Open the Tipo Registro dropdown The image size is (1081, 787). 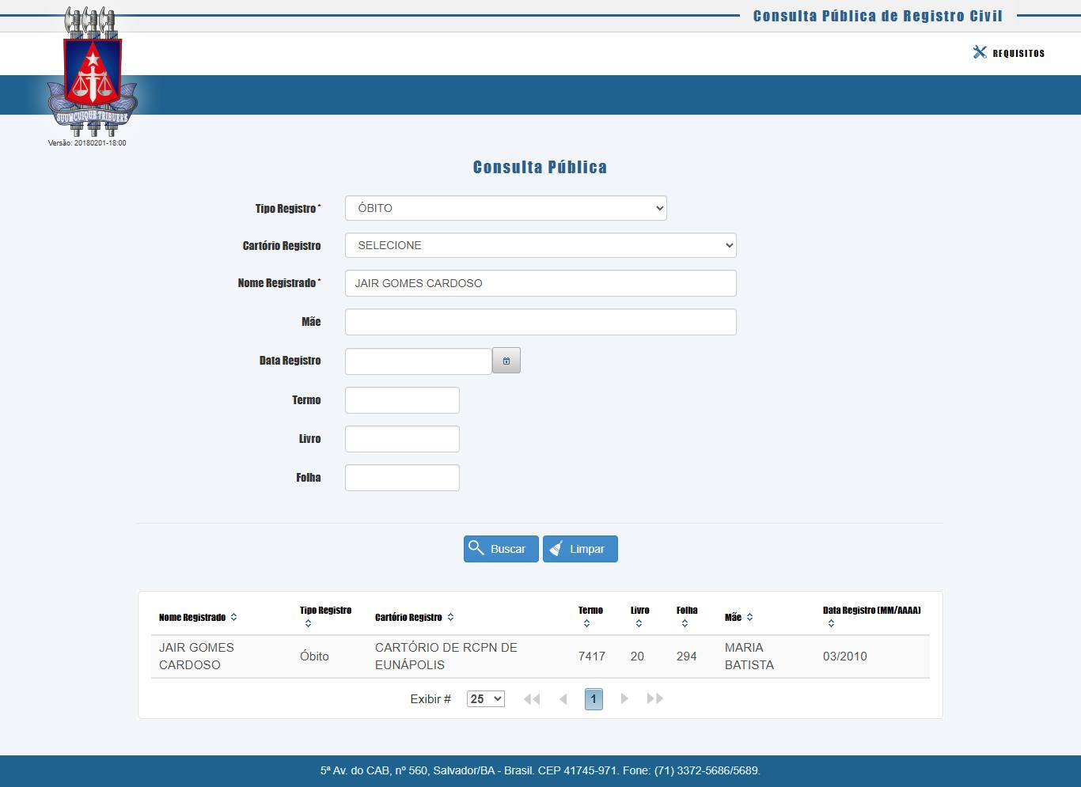506,208
